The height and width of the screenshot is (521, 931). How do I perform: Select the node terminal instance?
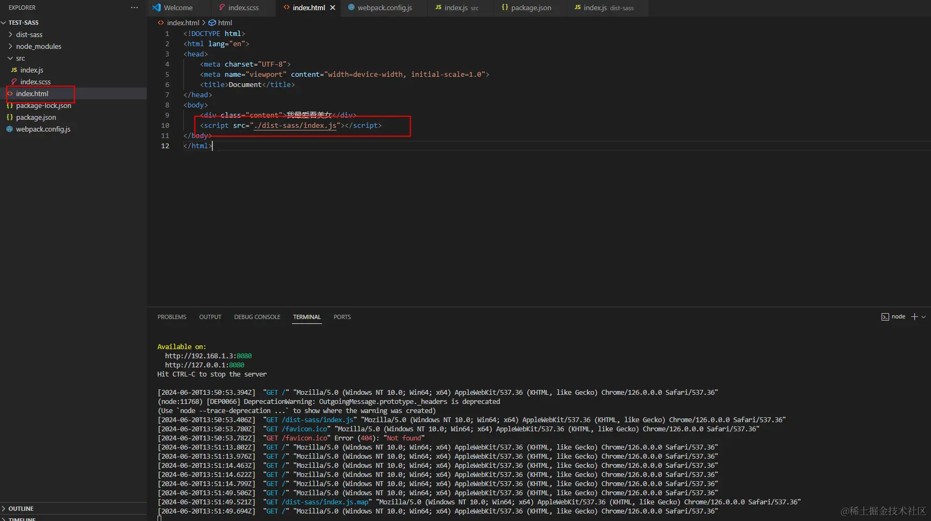[893, 317]
